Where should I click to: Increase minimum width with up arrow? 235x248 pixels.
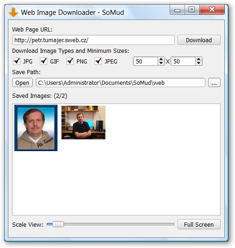click(161, 59)
